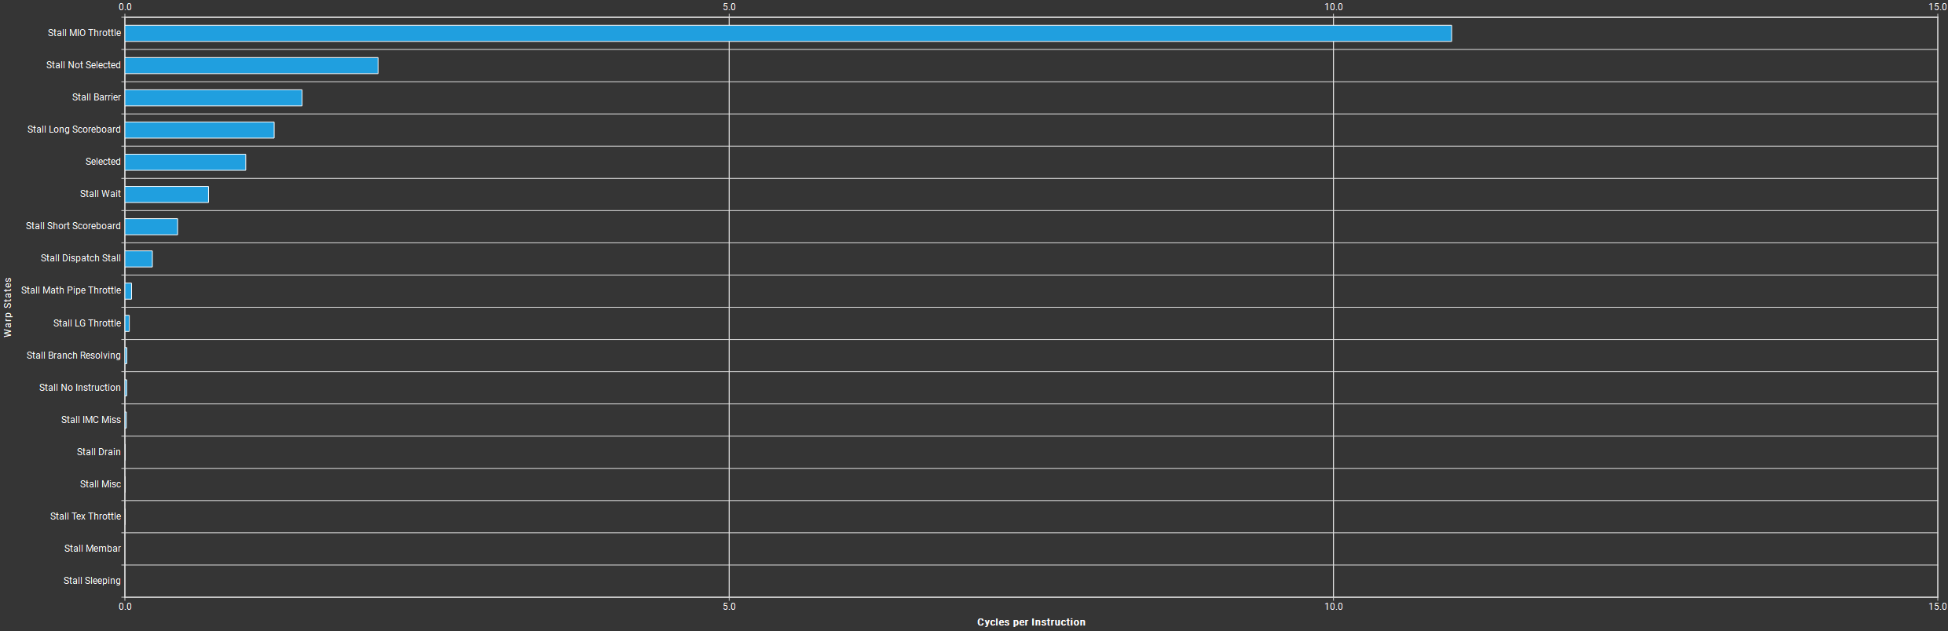
Task: Click the blue Stall Barrier bar
Action: coord(213,97)
